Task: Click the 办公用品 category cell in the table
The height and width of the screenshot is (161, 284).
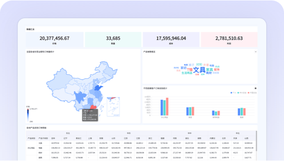Action: click(x=31, y=148)
